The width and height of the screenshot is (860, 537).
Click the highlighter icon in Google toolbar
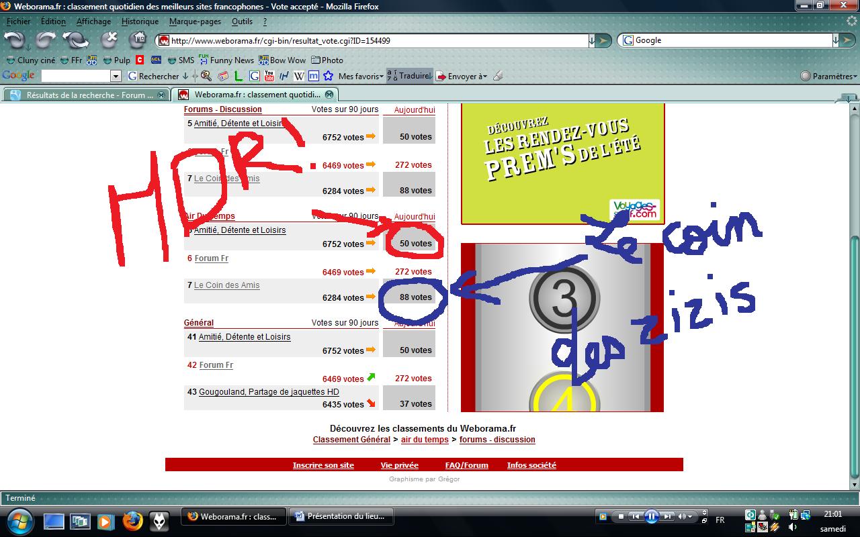pyautogui.click(x=497, y=76)
